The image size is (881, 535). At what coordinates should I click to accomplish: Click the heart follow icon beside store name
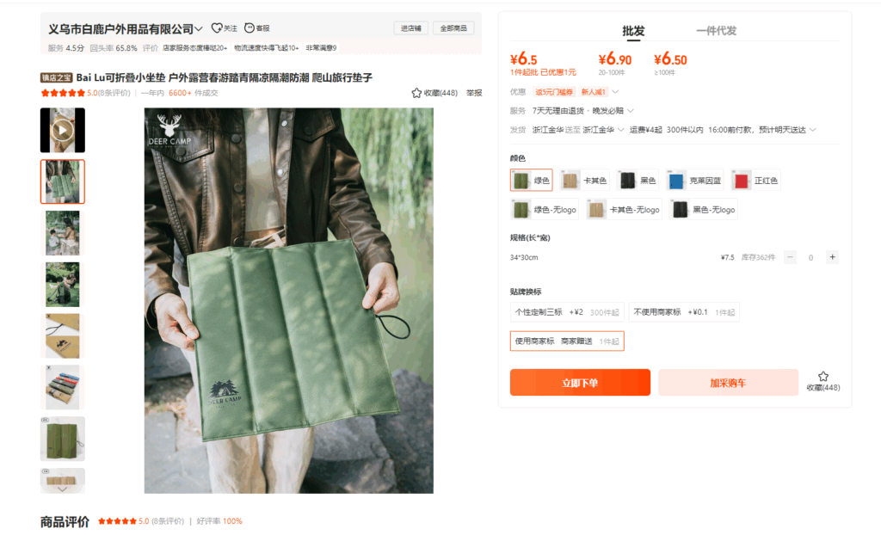click(x=216, y=28)
